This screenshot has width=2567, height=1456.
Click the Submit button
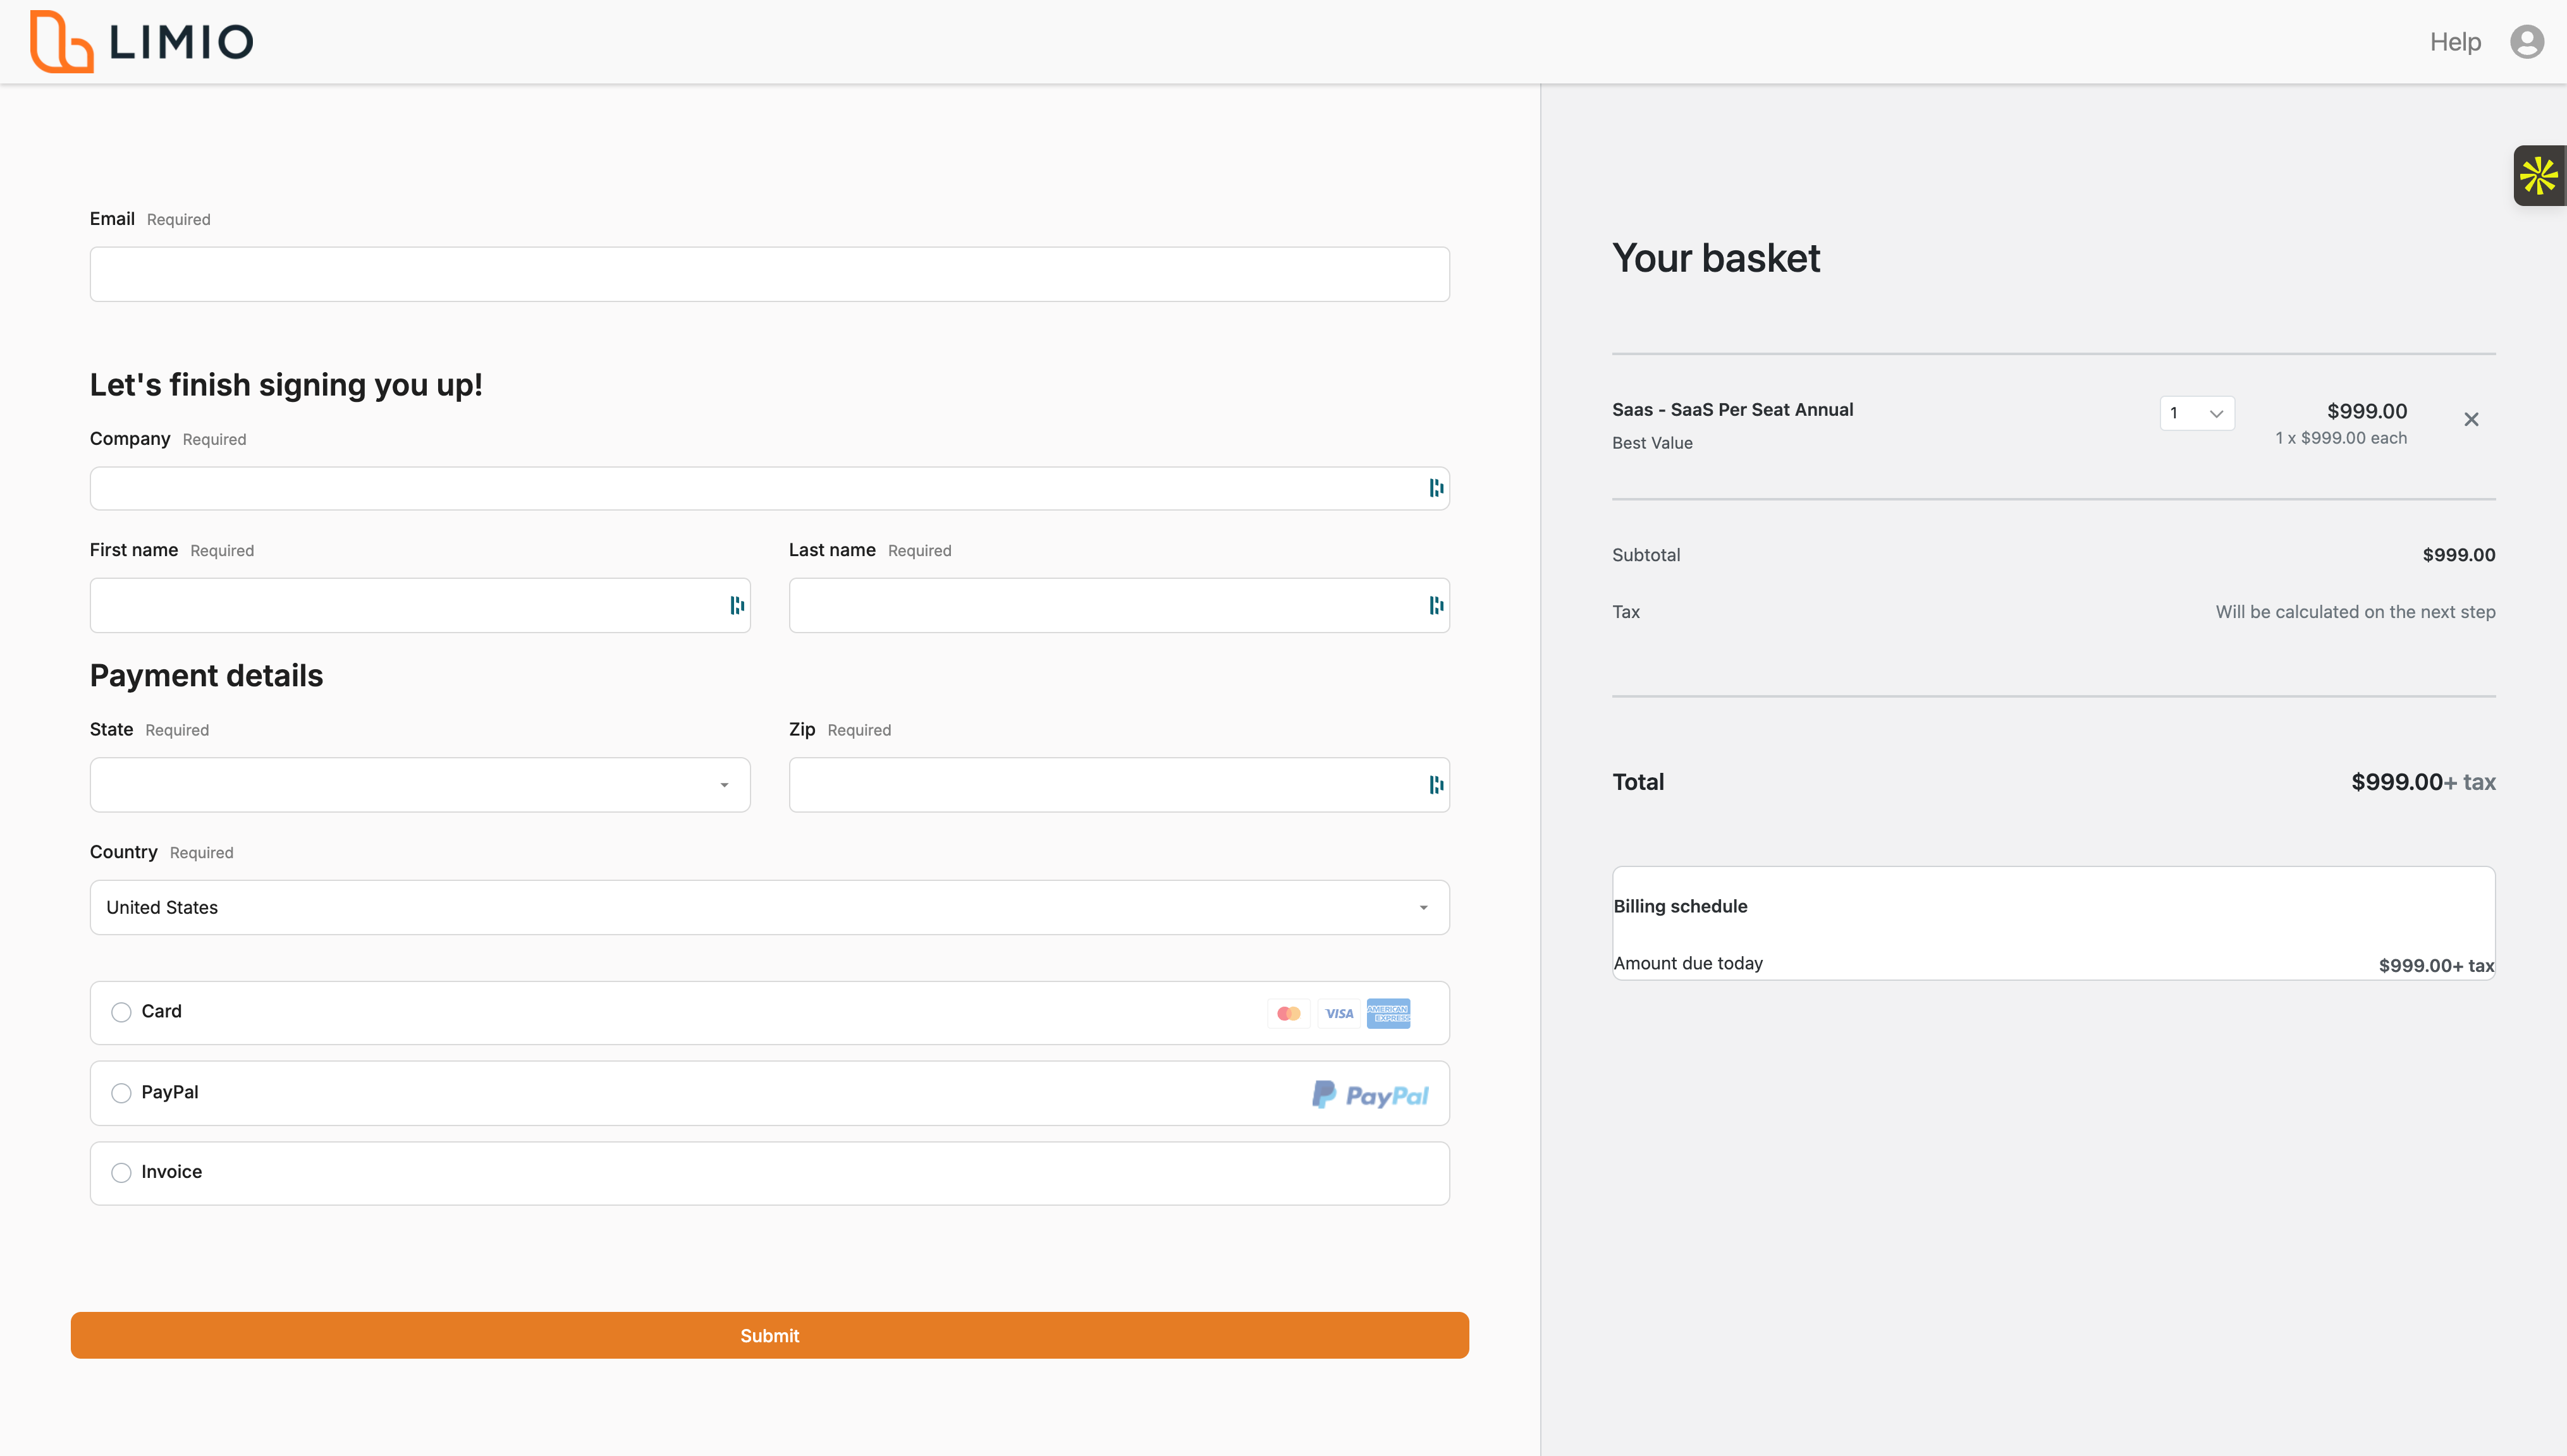tap(769, 1335)
